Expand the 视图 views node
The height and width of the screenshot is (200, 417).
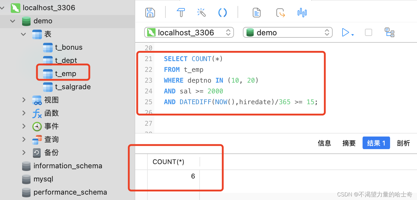point(24,100)
